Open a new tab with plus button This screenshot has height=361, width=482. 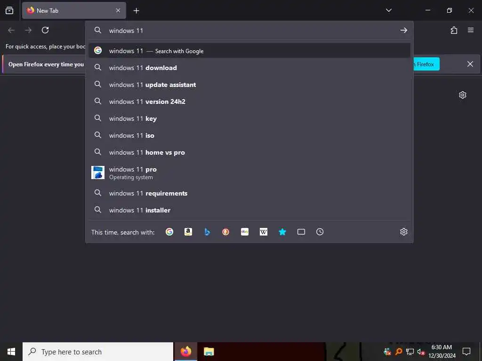136,11
